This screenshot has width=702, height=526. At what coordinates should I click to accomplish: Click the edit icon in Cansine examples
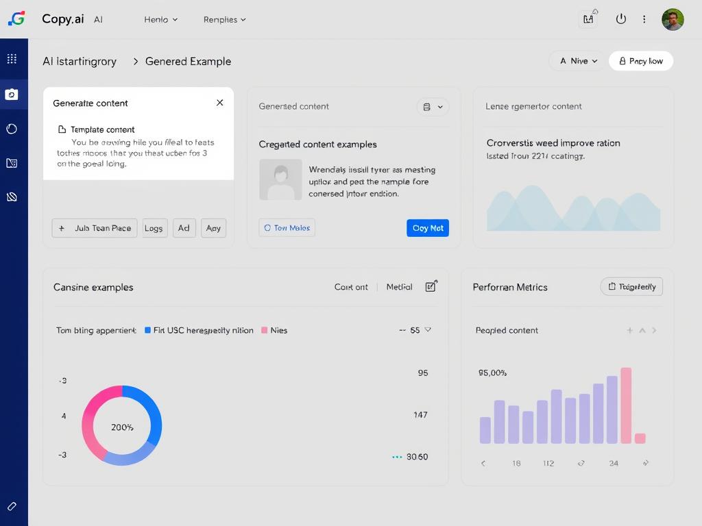click(431, 286)
